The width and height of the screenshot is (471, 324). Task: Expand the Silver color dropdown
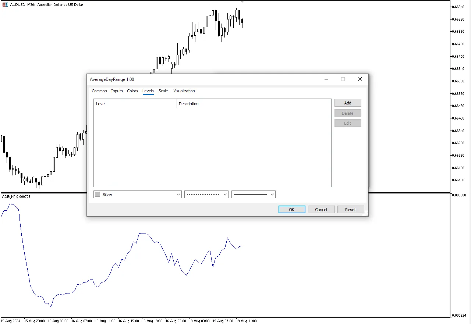coord(178,195)
